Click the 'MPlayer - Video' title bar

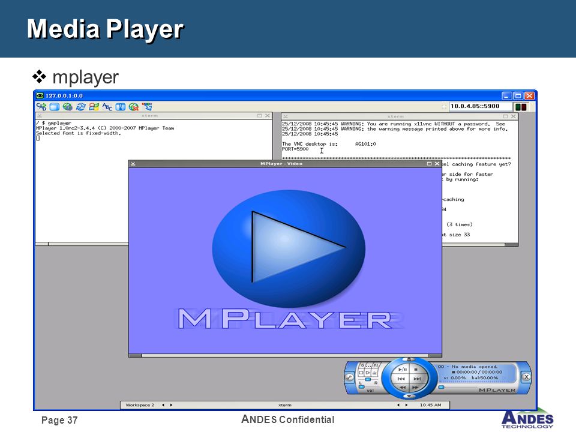(x=281, y=163)
